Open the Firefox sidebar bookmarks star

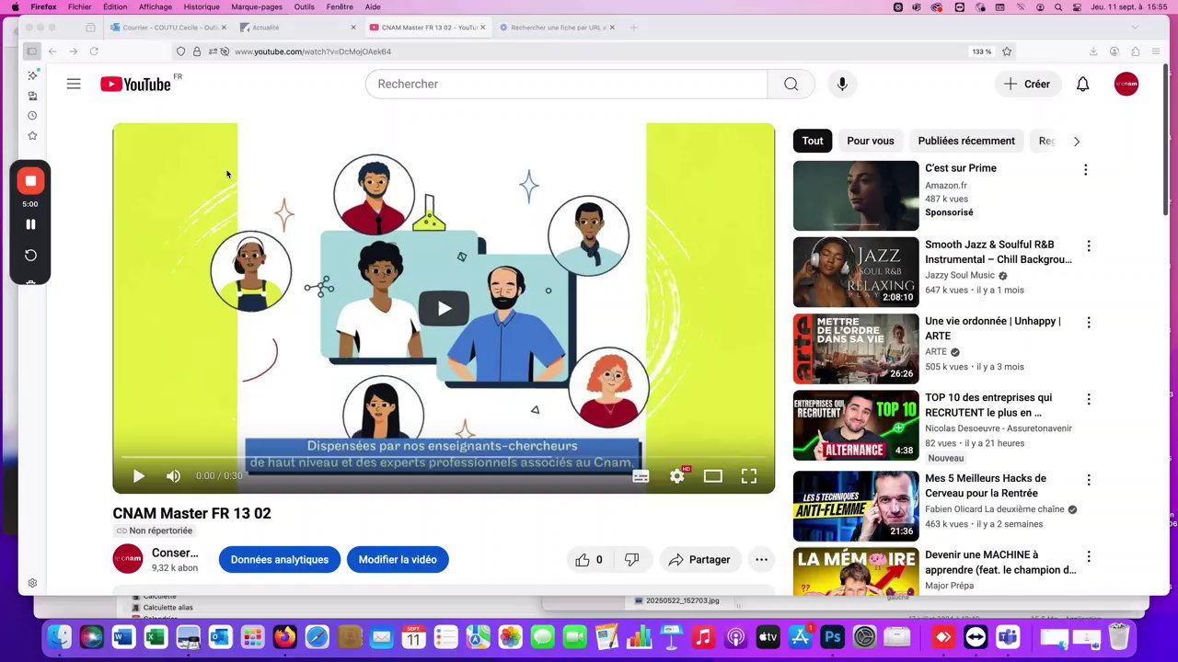(32, 136)
